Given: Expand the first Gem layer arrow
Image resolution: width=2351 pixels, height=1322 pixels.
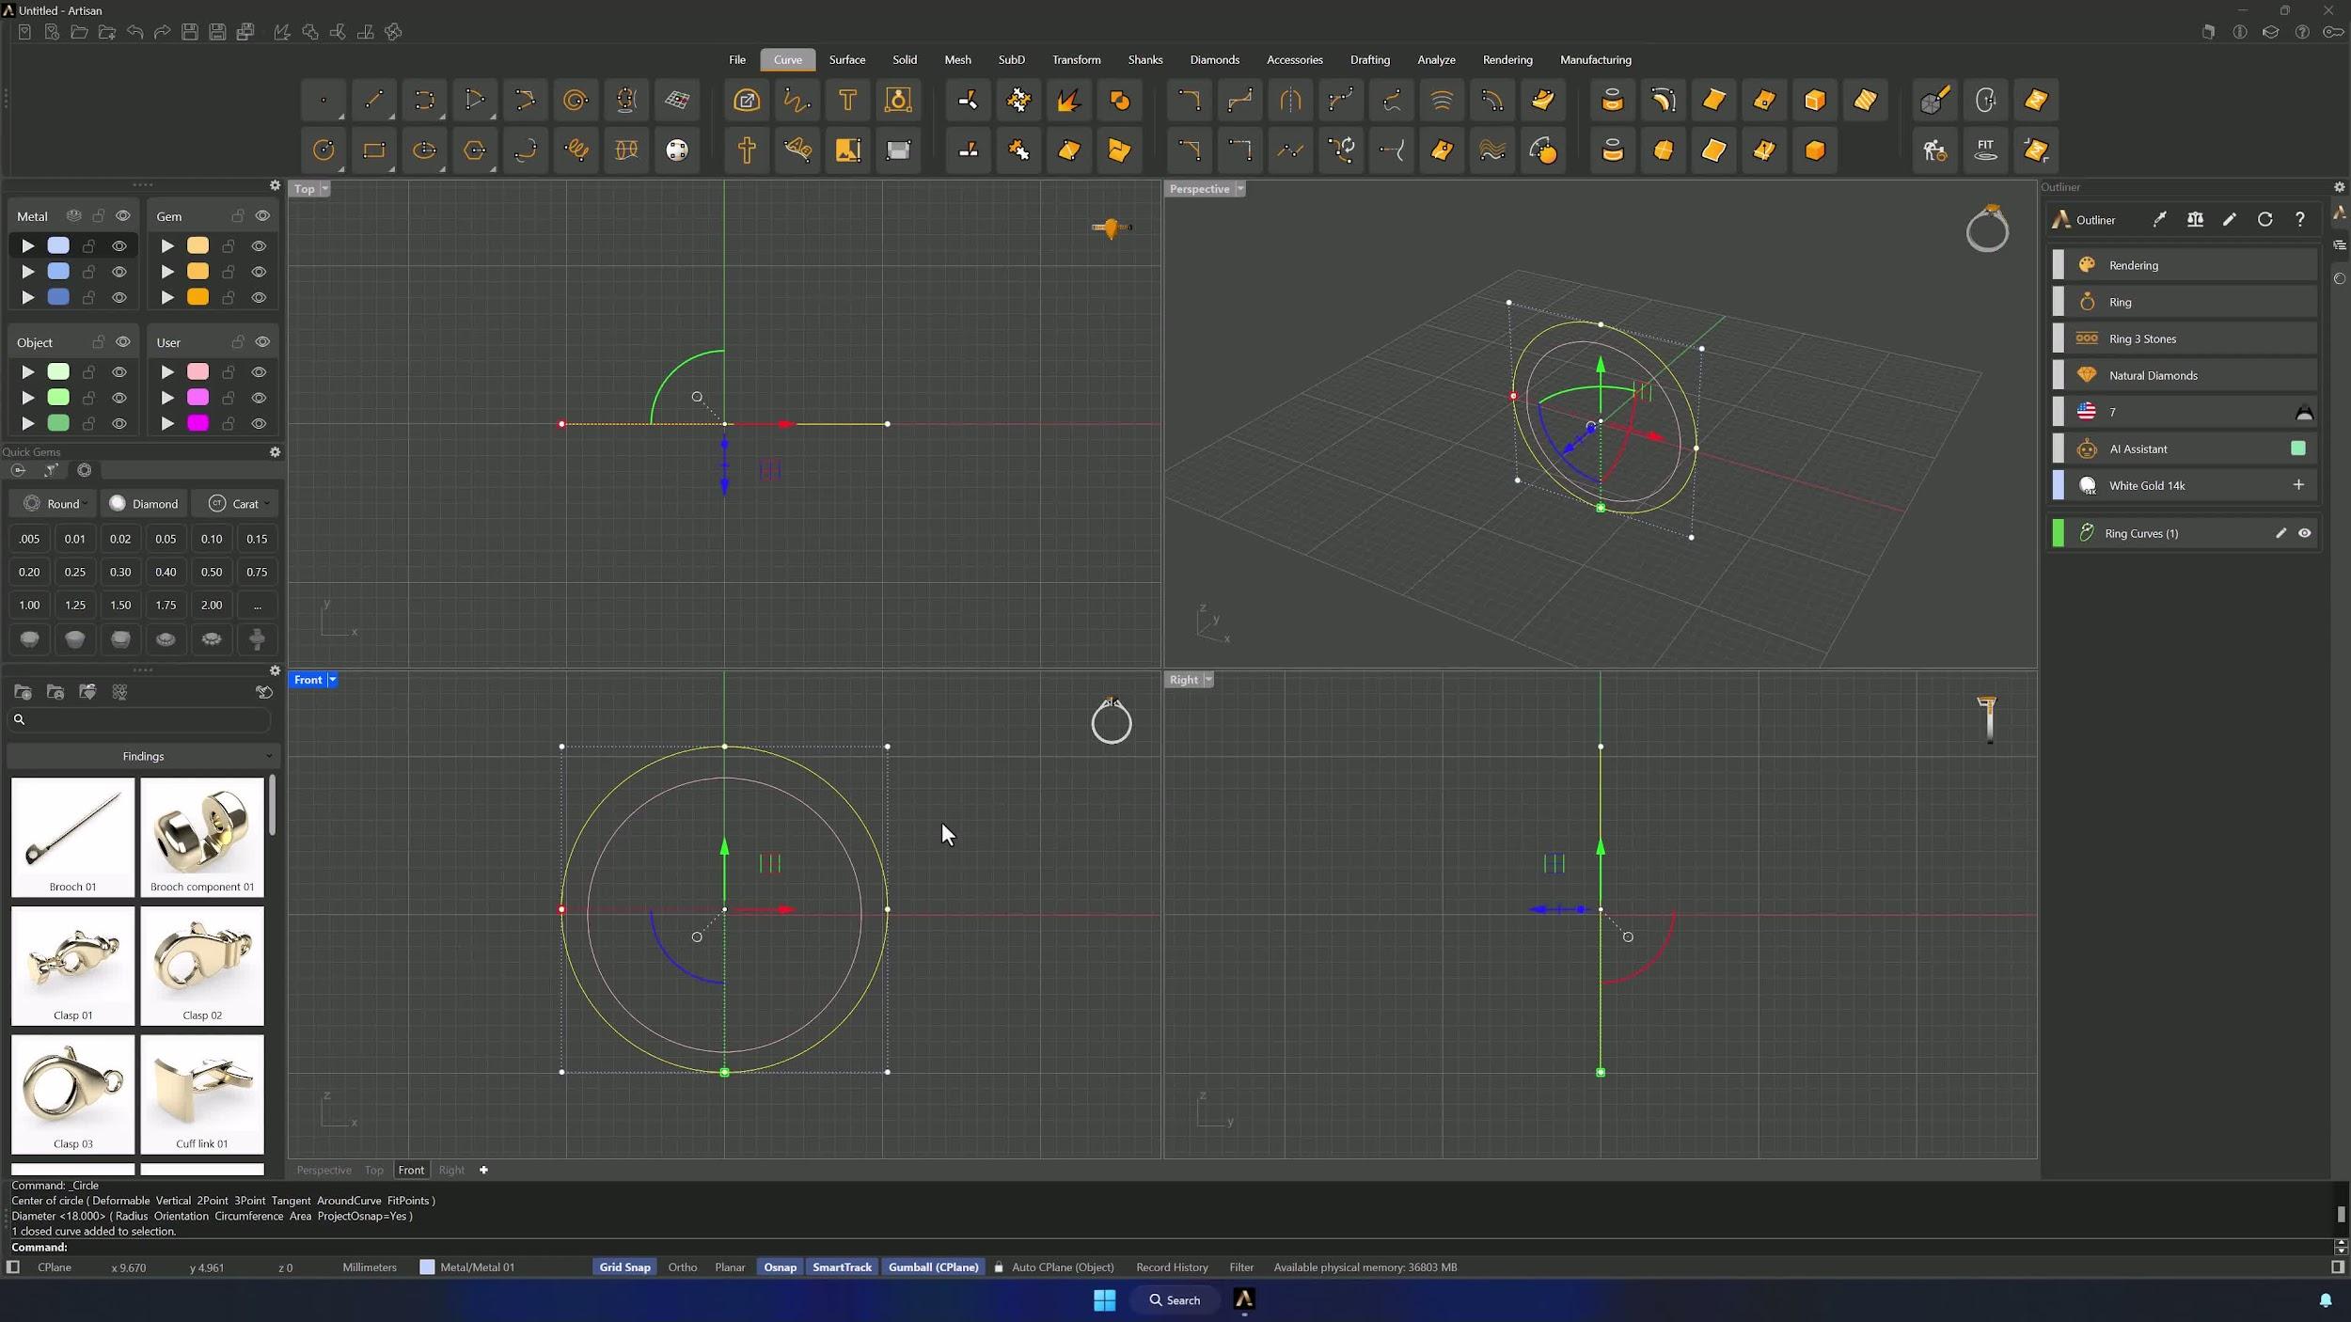Looking at the screenshot, I should (167, 246).
